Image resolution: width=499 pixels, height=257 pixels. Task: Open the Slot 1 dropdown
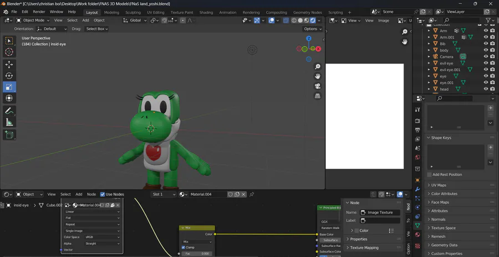(163, 194)
